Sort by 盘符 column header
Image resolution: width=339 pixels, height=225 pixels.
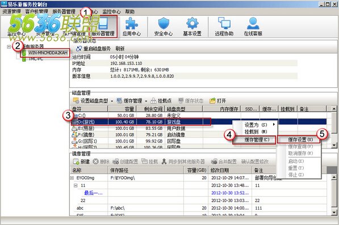[x=89, y=109]
